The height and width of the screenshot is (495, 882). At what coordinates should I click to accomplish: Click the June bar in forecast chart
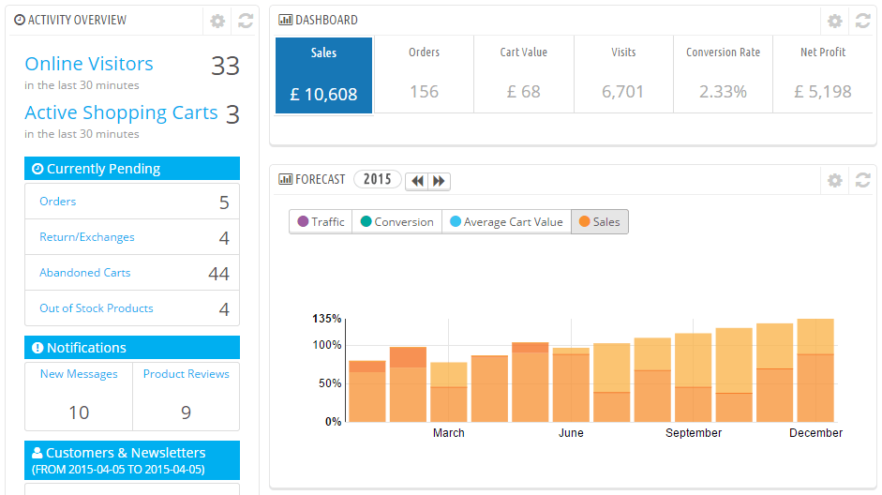[x=571, y=384]
